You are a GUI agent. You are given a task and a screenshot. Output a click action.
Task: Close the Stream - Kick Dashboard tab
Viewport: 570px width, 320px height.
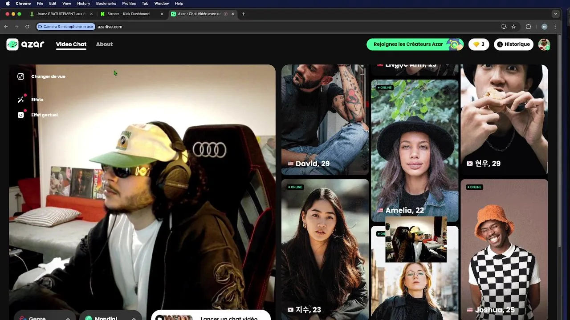162,14
